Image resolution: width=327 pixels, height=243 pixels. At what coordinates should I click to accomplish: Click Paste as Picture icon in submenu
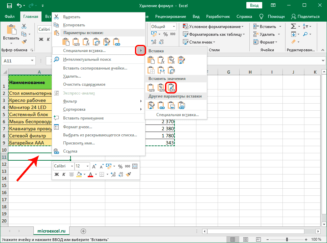click(172, 105)
